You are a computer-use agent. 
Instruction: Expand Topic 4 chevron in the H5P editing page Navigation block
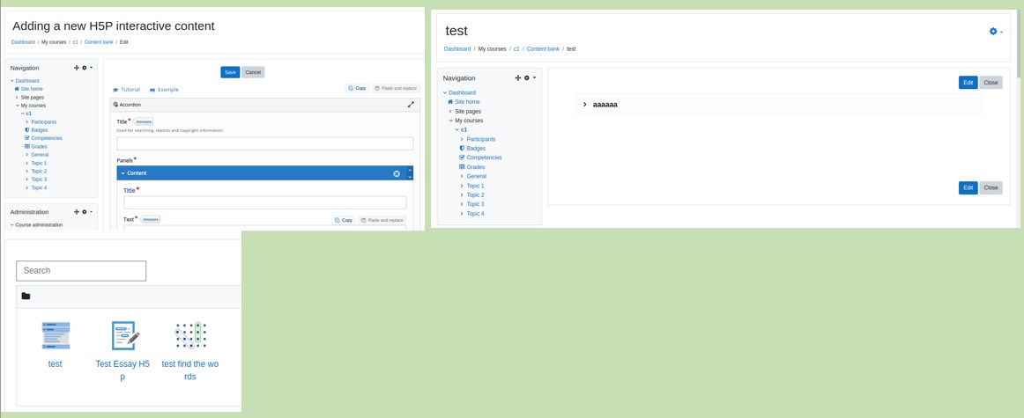pos(26,187)
